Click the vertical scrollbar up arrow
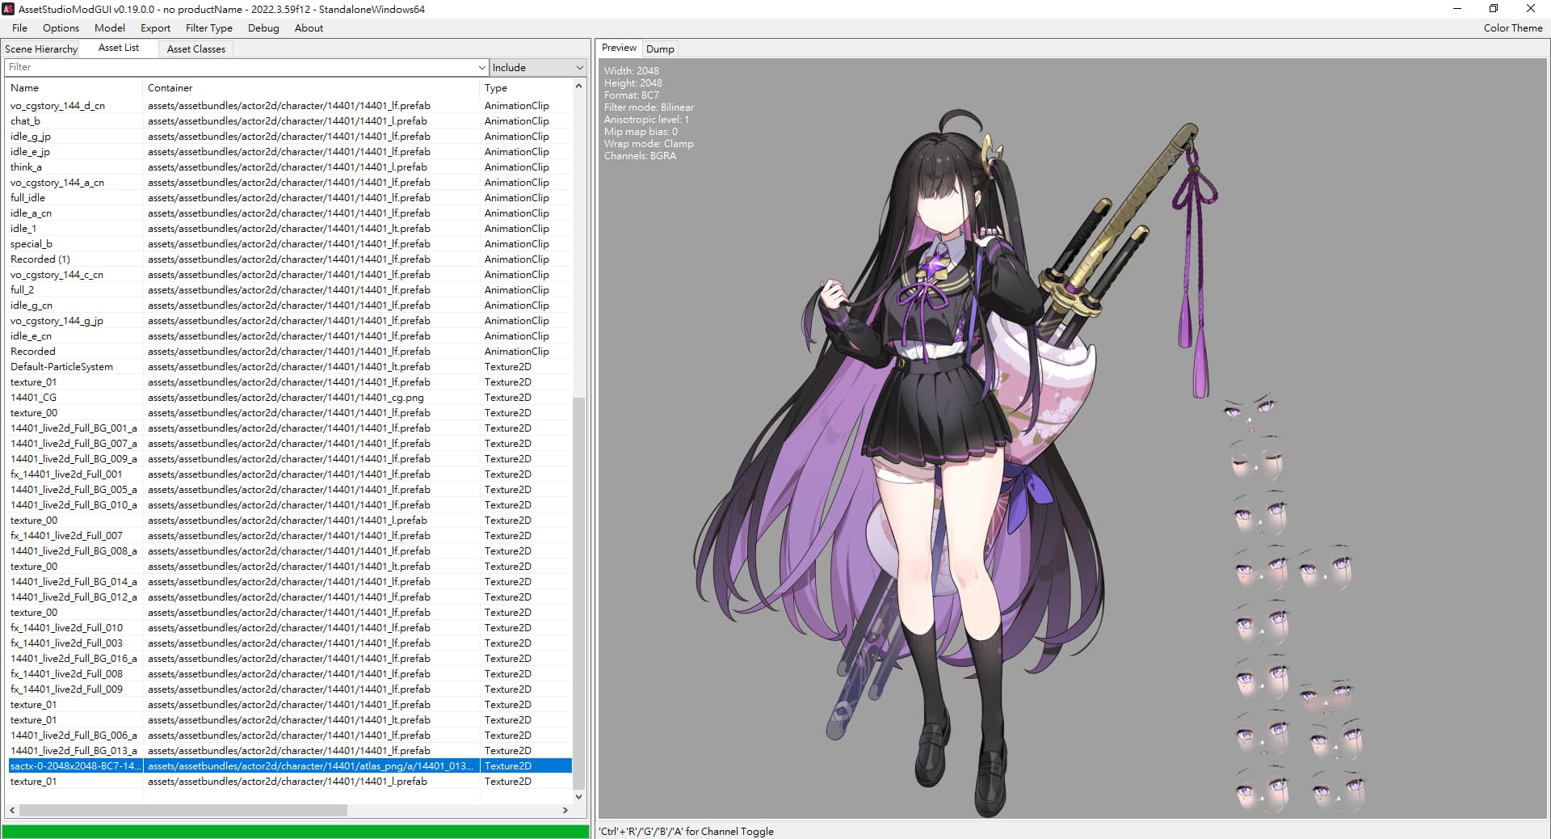The height and width of the screenshot is (839, 1551). pyautogui.click(x=578, y=86)
